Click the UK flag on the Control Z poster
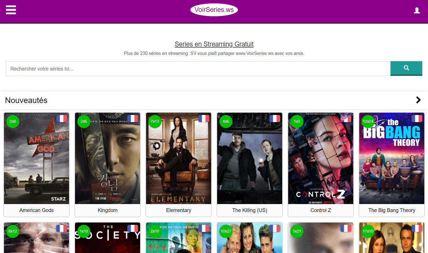Viewport: 428px width, 253px height. [x=346, y=118]
